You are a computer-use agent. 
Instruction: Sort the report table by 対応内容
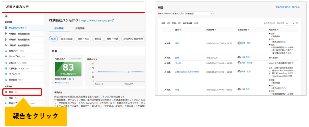[x=273, y=30]
